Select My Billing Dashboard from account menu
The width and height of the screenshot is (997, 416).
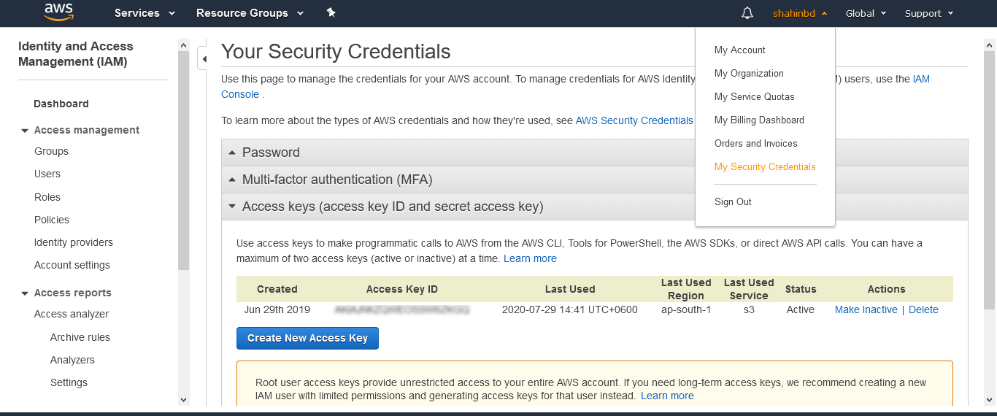pos(759,120)
